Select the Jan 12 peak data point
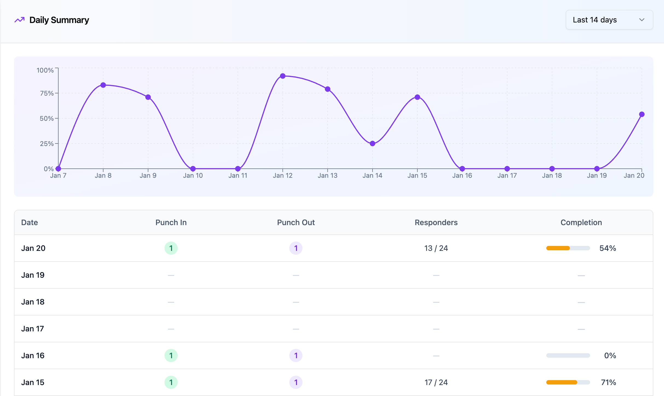Image resolution: width=664 pixels, height=396 pixels. tap(283, 76)
